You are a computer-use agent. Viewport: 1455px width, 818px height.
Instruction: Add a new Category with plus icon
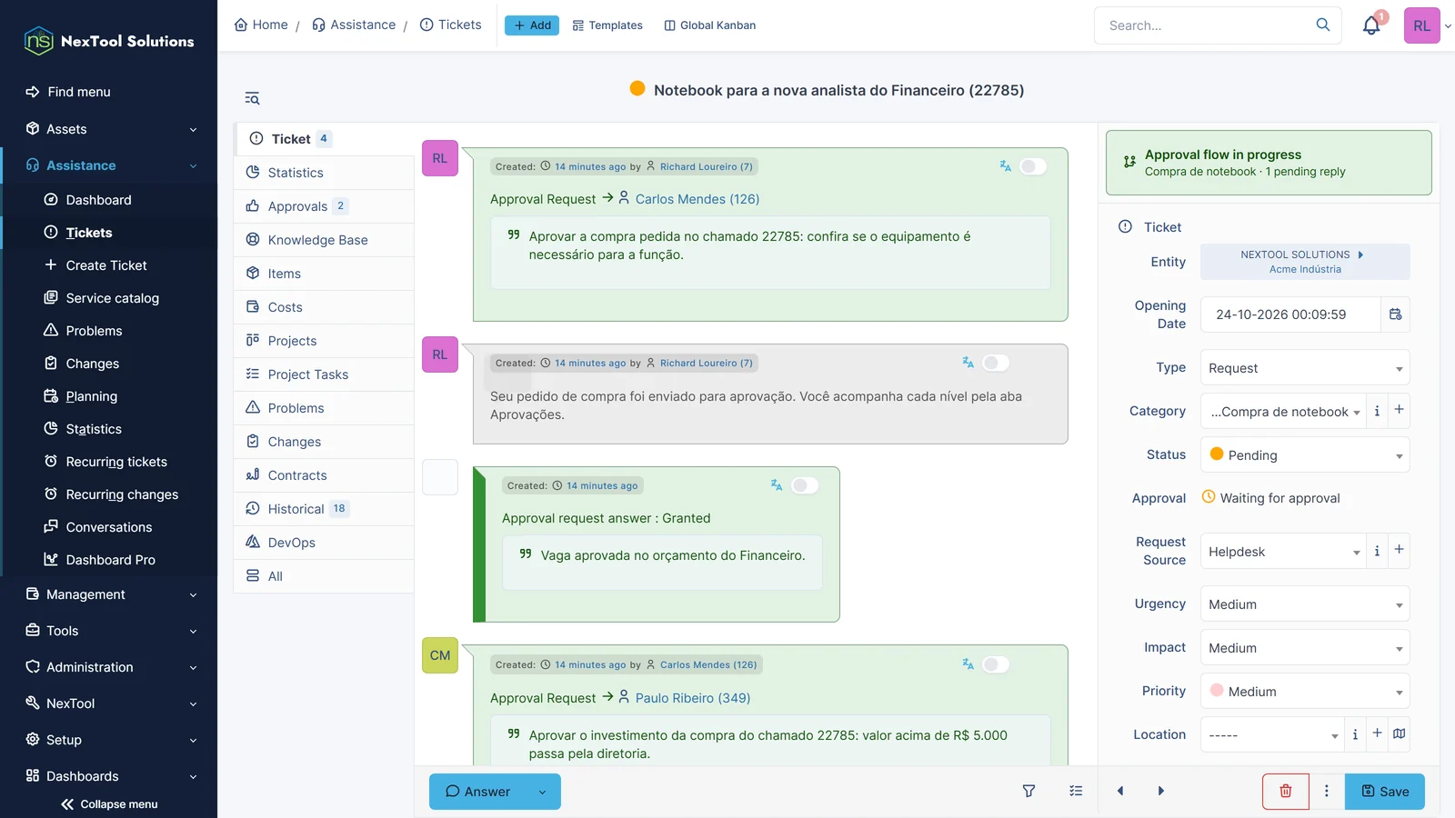[1400, 410]
